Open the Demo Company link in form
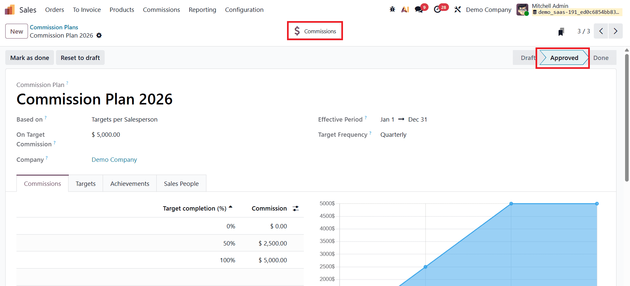 click(114, 159)
